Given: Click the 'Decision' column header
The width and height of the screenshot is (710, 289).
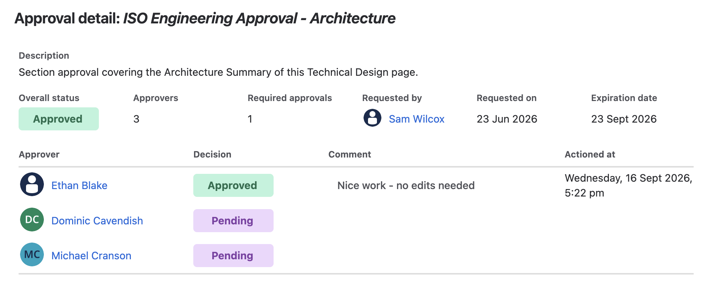Looking at the screenshot, I should tap(212, 155).
